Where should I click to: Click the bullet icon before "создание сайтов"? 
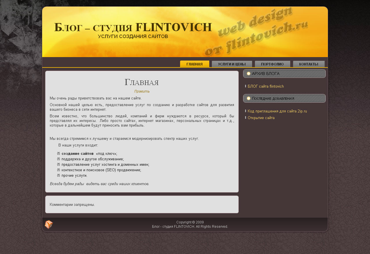[58, 153]
